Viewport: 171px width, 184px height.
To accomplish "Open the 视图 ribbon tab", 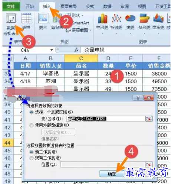I will coord(142,6).
